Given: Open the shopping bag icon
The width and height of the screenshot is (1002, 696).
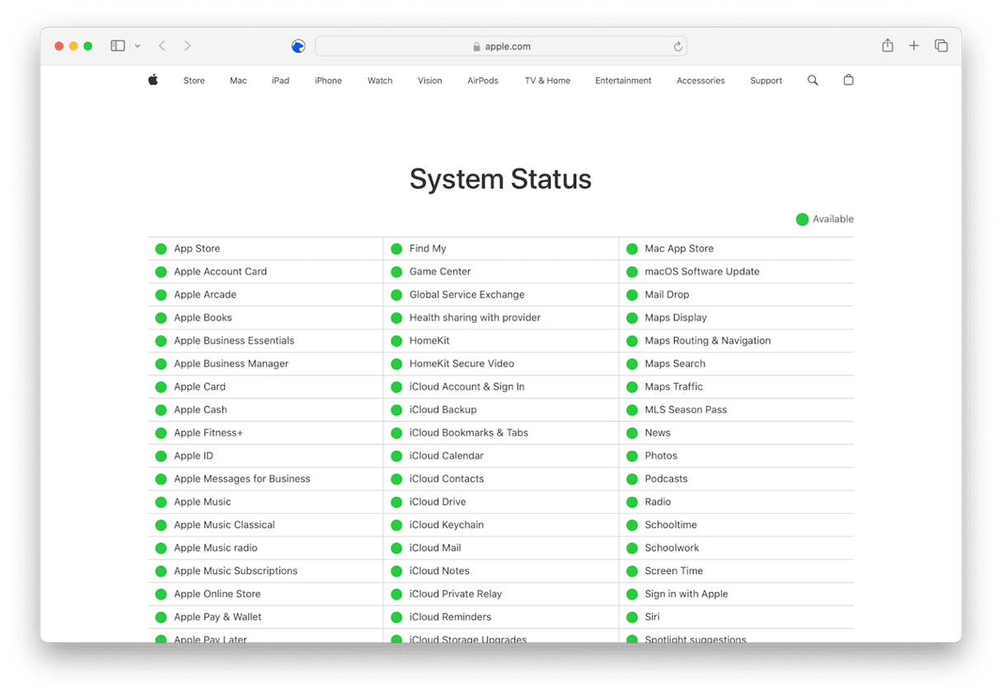Looking at the screenshot, I should pos(848,80).
